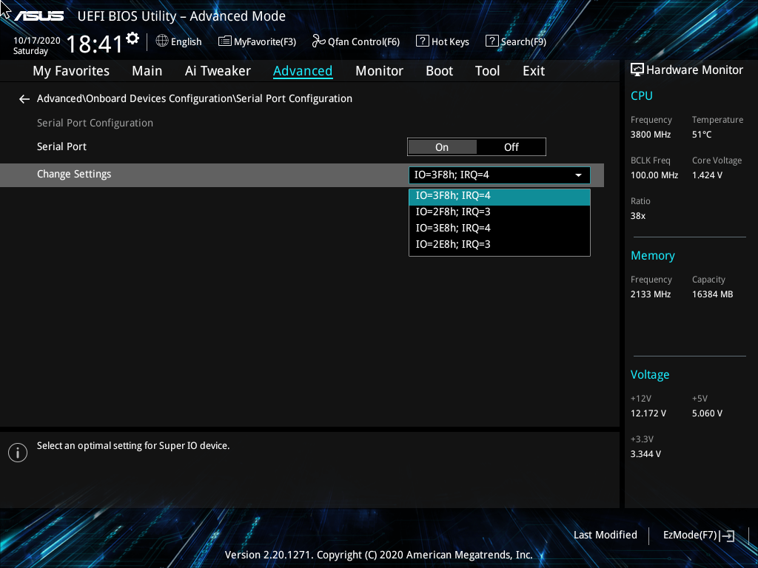This screenshot has height=568, width=758.
Task: Click the back arrow in breadcrumb
Action: 24,99
